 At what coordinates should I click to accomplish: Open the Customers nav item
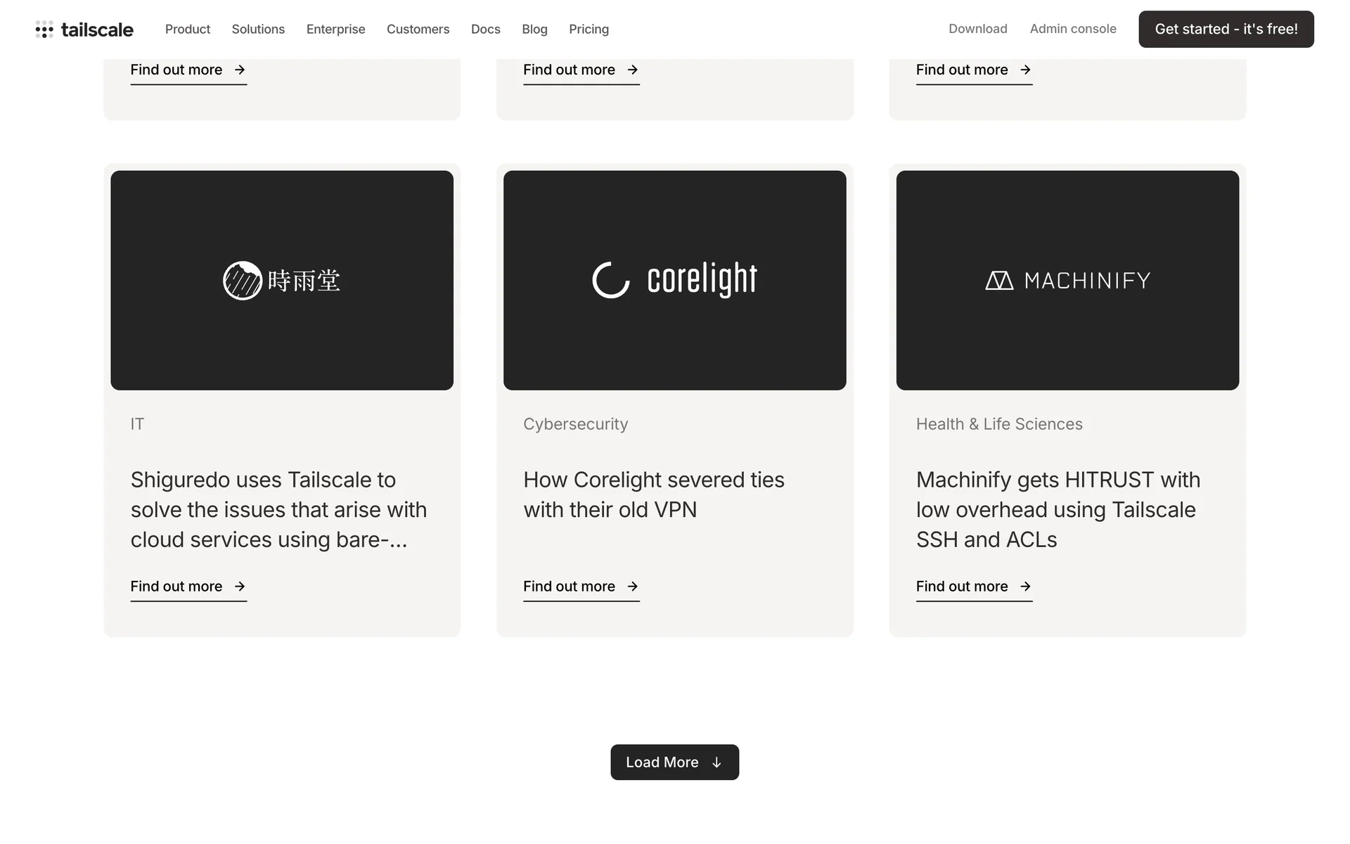click(418, 30)
